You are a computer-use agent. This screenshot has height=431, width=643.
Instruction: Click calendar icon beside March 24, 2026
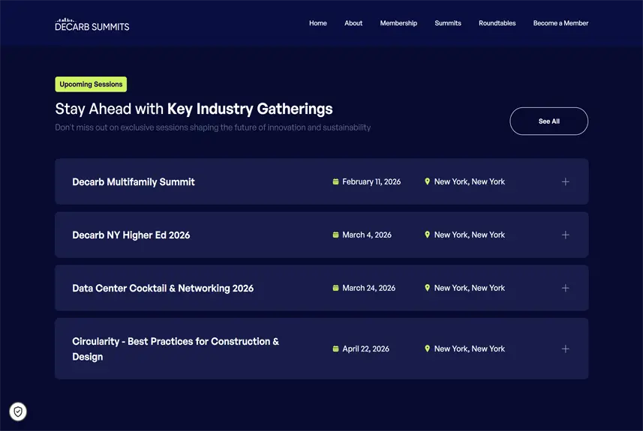coord(335,288)
